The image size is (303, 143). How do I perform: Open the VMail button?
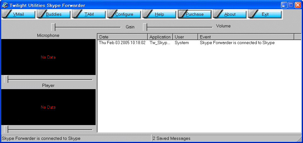pyautogui.click(x=18, y=14)
